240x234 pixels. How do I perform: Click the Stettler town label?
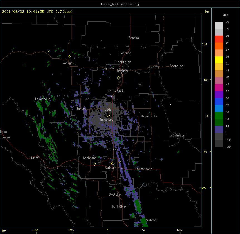[177, 66]
